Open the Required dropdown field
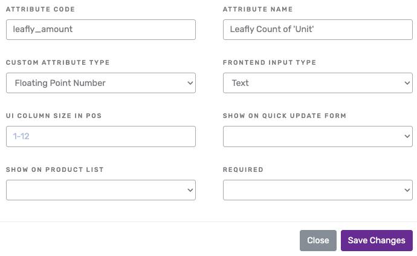 tap(318, 190)
